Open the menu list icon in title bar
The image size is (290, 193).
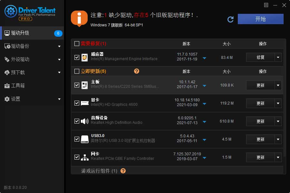pyautogui.click(x=266, y=5)
